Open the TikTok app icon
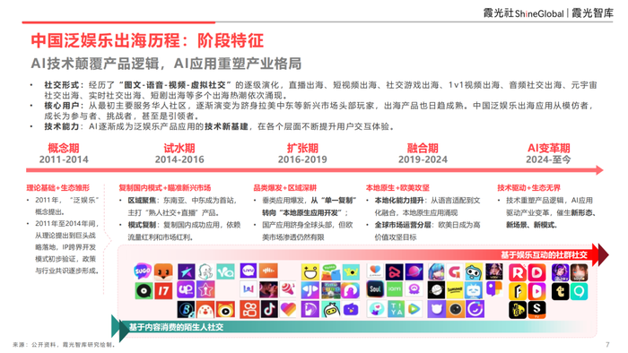Viewport: 628px width, 353px height. (269, 309)
